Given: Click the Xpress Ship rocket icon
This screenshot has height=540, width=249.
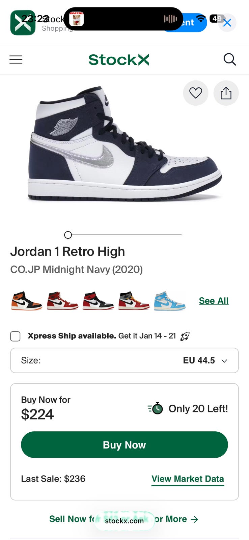Looking at the screenshot, I should [x=185, y=336].
